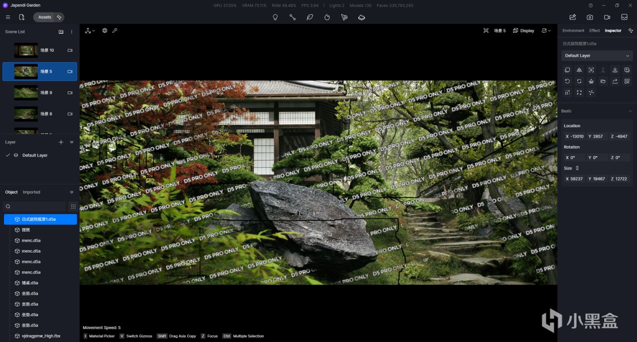Viewport: 637px width, 342px height.
Task: Select vjdragpmw_High.fbx in object list
Action: click(x=41, y=336)
